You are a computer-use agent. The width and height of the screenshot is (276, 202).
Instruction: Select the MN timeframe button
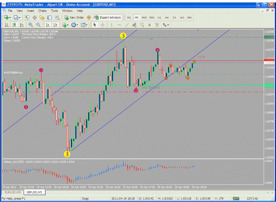pos(189,18)
